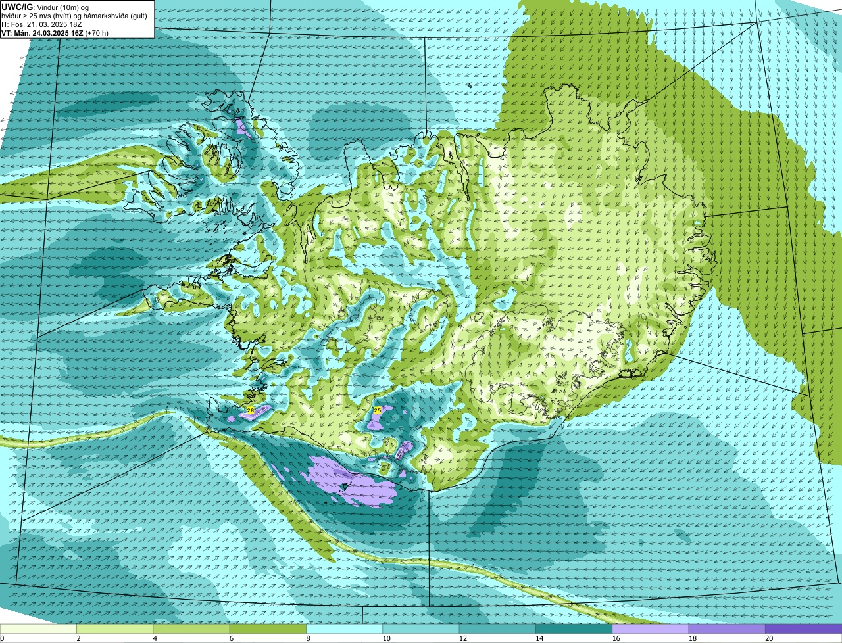Select the teal 12–14 legend swatch
The width and height of the screenshot is (842, 643).
point(497,629)
